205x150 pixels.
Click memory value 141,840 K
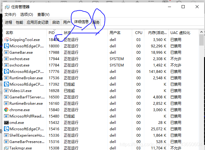158,71
